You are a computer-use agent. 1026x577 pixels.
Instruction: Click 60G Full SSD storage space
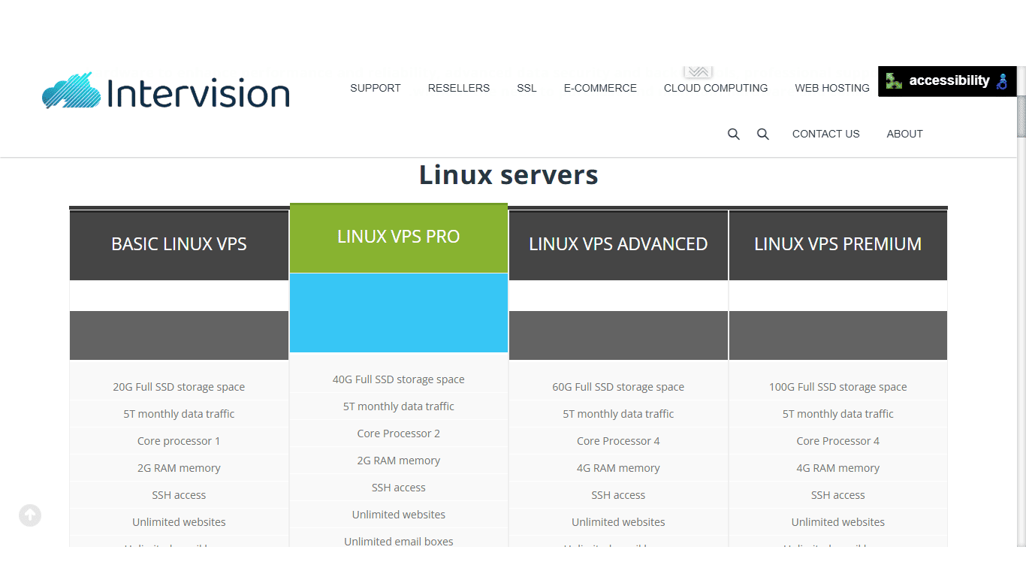[x=618, y=387]
